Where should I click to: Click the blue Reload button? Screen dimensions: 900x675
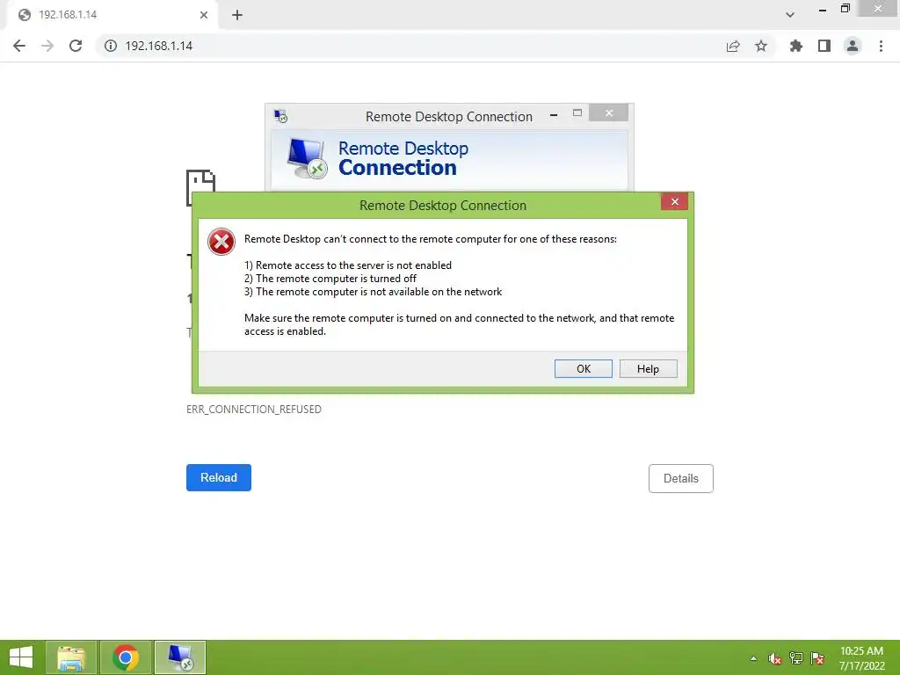(219, 477)
